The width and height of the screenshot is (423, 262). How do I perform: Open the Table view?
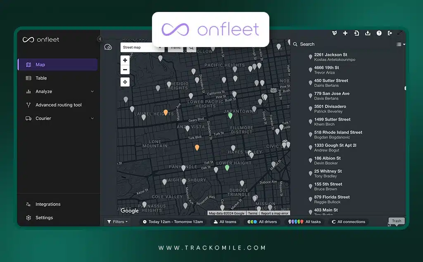click(x=41, y=78)
